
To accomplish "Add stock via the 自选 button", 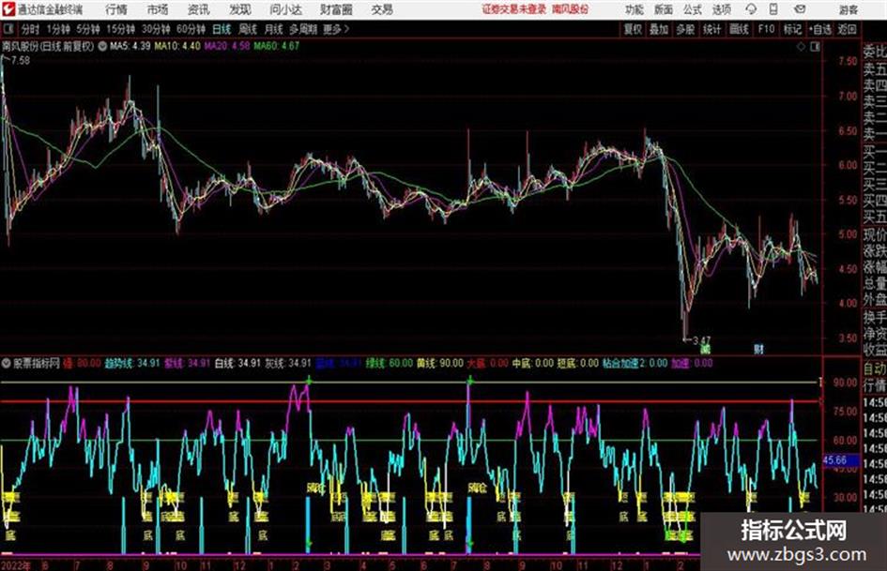I will 819,29.
